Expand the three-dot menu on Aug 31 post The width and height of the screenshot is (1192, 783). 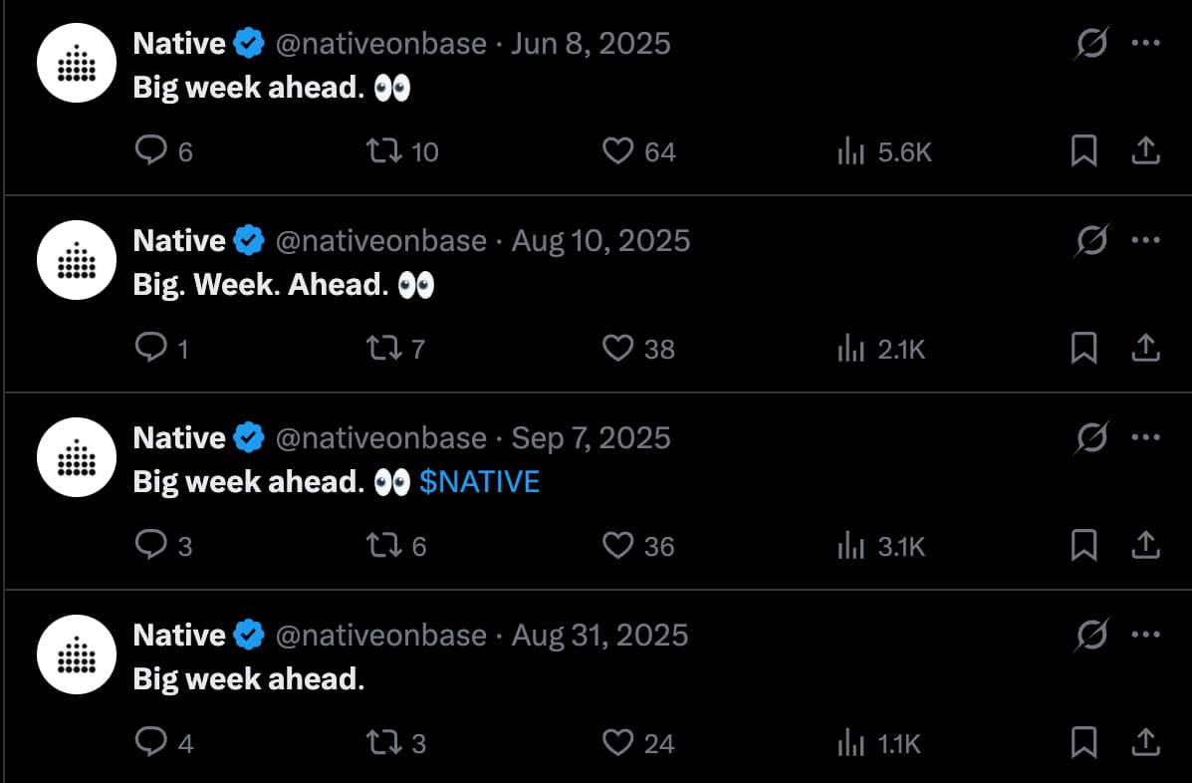coord(1146,636)
